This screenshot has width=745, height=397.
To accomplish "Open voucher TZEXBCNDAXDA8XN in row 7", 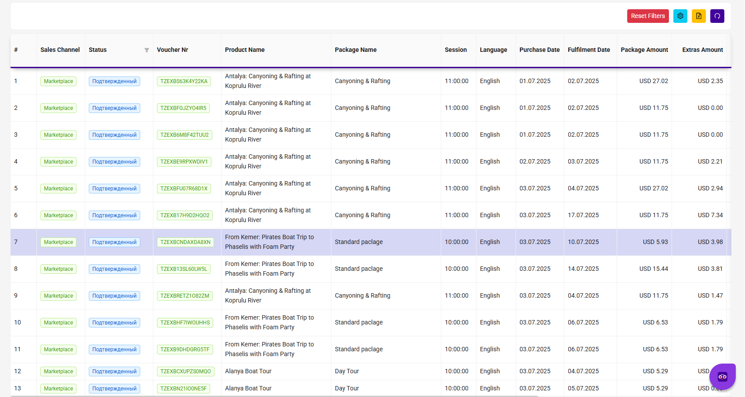I will pyautogui.click(x=185, y=242).
